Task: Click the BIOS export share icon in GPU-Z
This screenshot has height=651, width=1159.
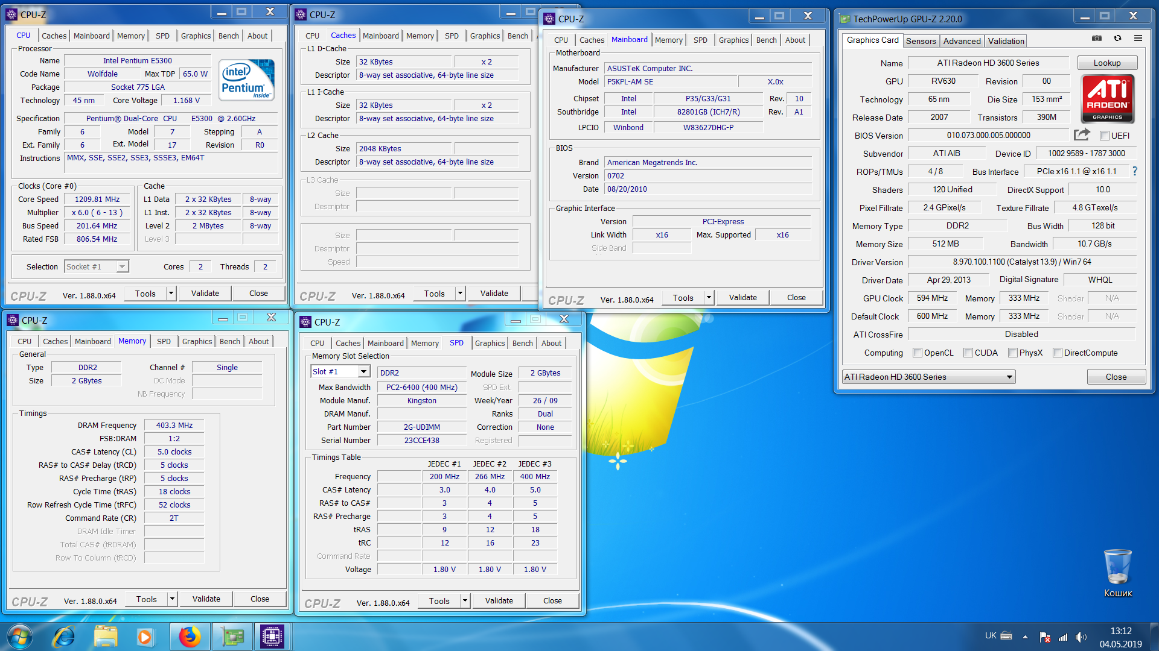Action: (x=1082, y=135)
